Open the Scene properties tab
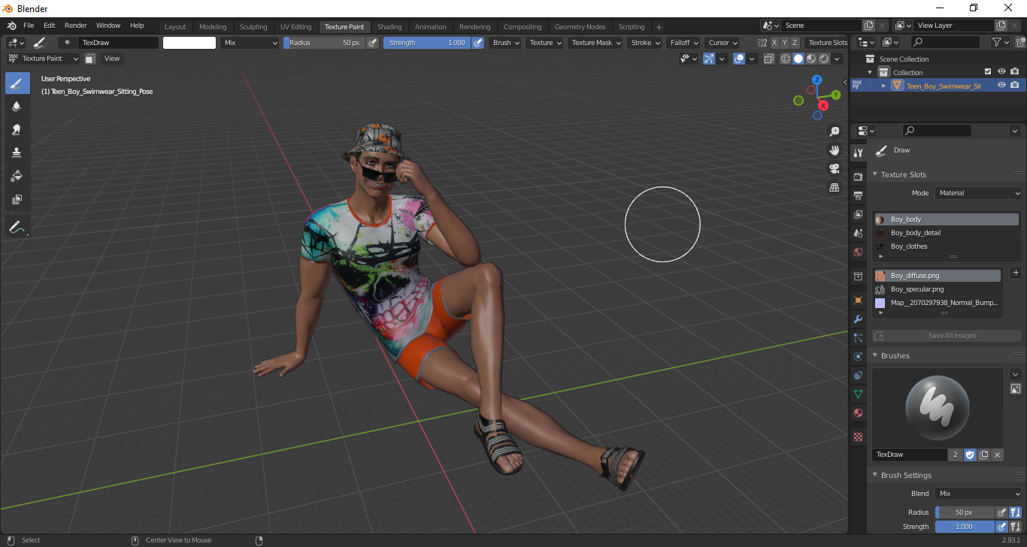Viewport: 1027px width, 547px height. (x=859, y=233)
